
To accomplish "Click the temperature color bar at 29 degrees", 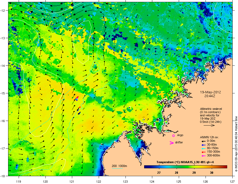I will [194, 167].
